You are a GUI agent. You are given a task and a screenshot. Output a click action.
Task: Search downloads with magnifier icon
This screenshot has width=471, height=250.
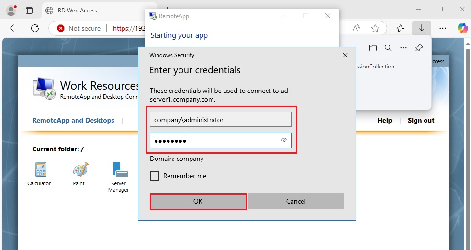388,48
